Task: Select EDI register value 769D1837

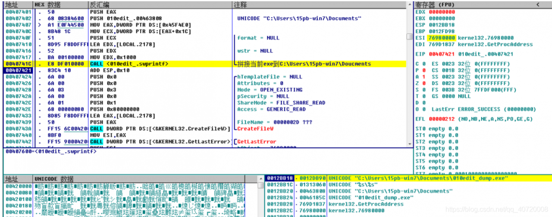Action: (x=442, y=44)
